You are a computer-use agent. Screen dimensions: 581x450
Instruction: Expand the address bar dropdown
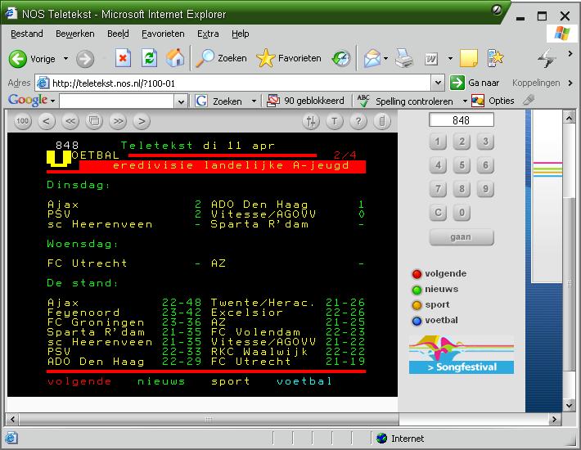point(438,83)
